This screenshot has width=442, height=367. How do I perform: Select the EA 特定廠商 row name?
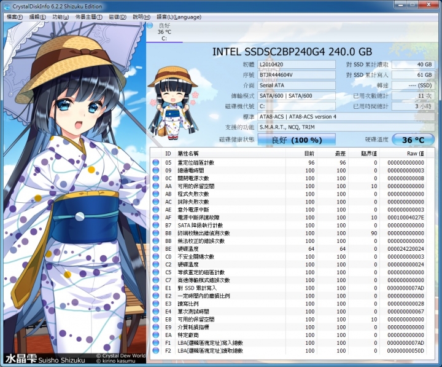[188, 335]
